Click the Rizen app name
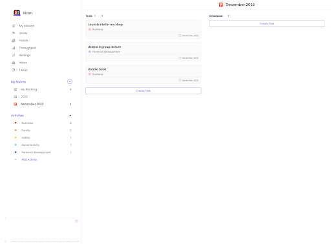 (x=28, y=13)
